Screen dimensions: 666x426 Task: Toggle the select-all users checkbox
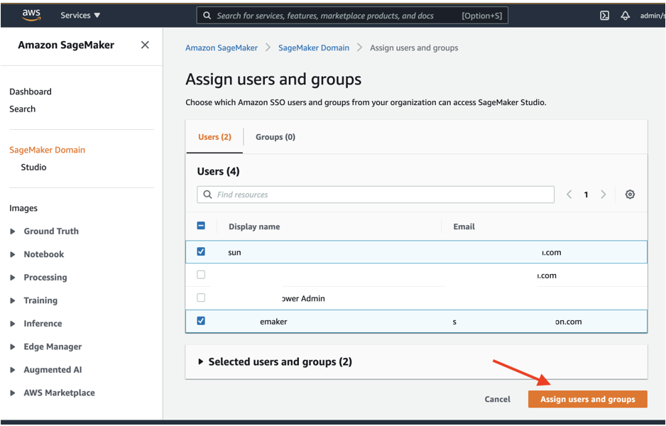click(x=201, y=226)
